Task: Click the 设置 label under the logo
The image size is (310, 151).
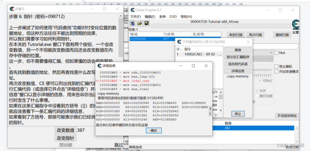Action: (x=296, y=33)
